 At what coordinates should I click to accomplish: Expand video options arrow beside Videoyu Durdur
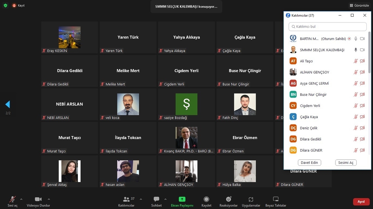(x=49, y=199)
